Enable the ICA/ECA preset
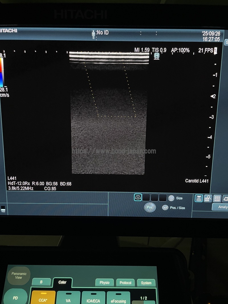The width and height of the screenshot is (228, 304). pyautogui.click(x=93, y=298)
